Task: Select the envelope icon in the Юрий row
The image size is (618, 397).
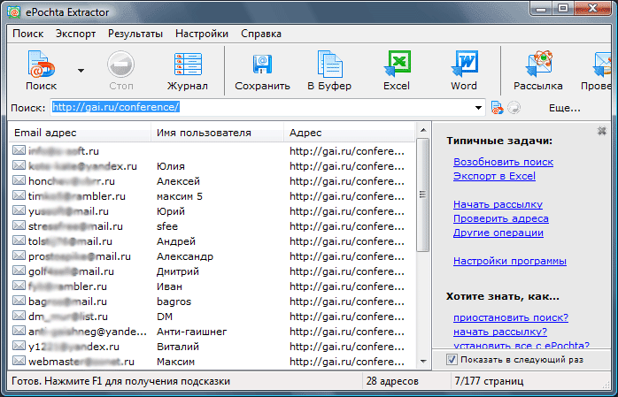Action: click(19, 210)
